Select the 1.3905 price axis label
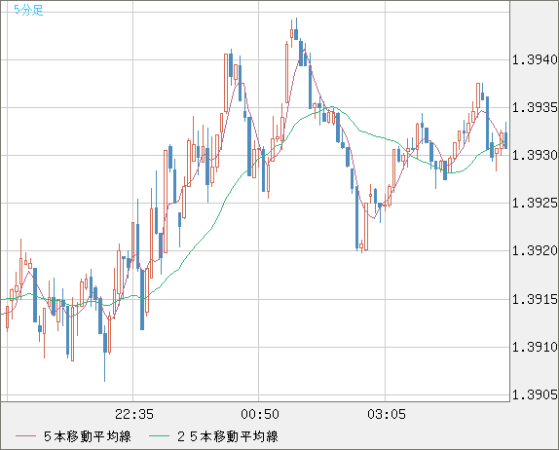 click(535, 394)
